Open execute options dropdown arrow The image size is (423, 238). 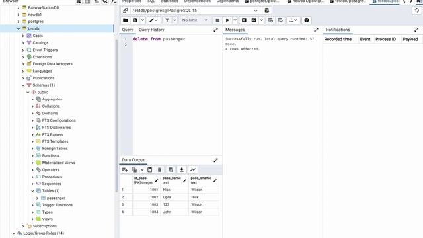235,20
